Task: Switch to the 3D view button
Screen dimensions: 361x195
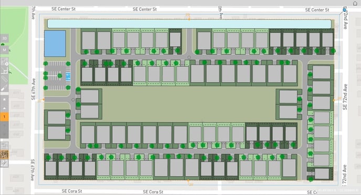Action: point(4,38)
